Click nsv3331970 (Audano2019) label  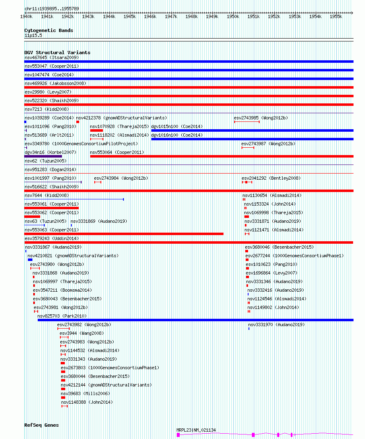tap(276, 325)
